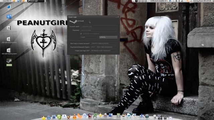
Task: Launch the calculator icon in dock
Action: 118,115
